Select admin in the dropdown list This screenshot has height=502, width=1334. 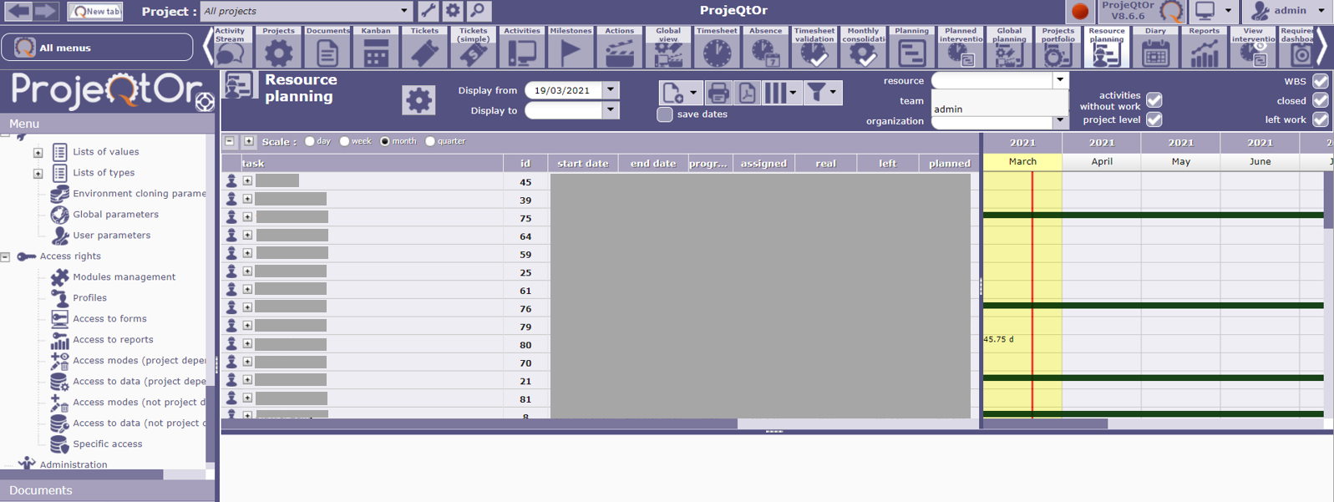tap(999, 109)
